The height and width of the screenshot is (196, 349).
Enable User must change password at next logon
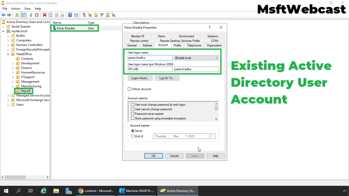[133, 104]
